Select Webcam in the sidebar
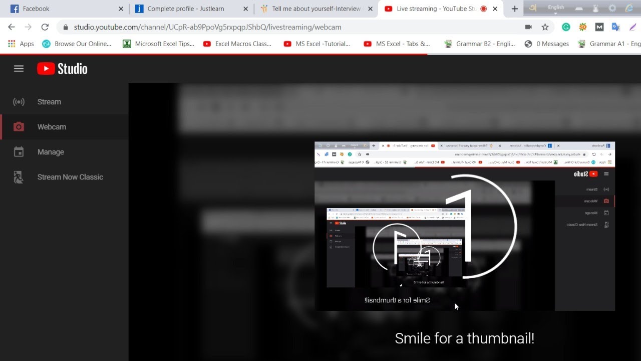Viewport: 641px width, 361px height. click(x=64, y=127)
